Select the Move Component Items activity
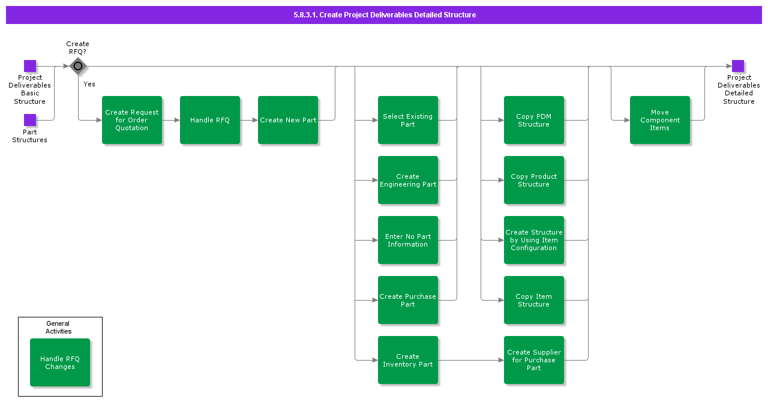This screenshot has width=768, height=402. coord(660,120)
